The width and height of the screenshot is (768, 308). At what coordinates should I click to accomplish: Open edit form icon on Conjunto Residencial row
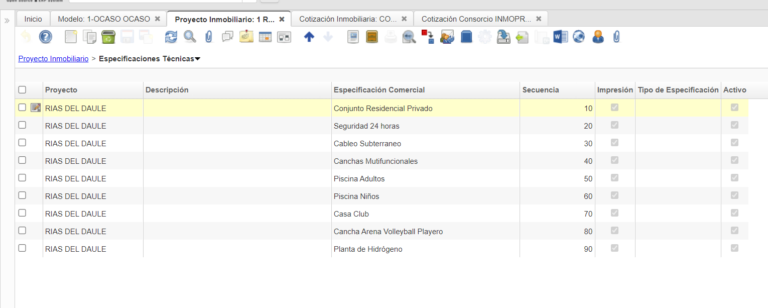pos(36,108)
